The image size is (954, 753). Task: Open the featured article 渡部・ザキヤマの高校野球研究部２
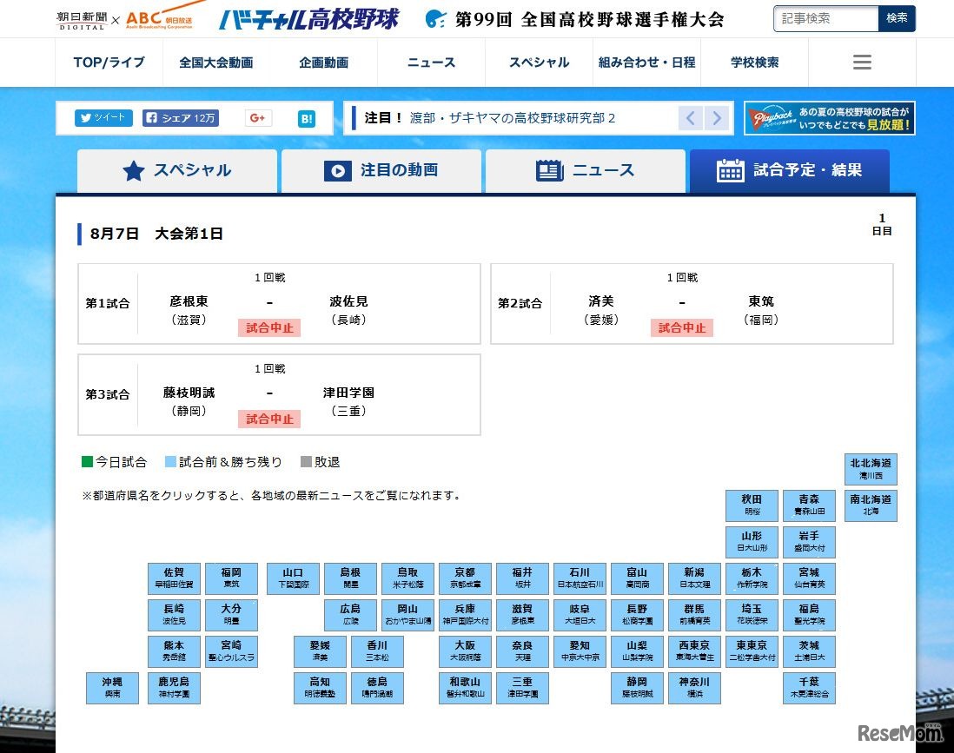pos(513,118)
